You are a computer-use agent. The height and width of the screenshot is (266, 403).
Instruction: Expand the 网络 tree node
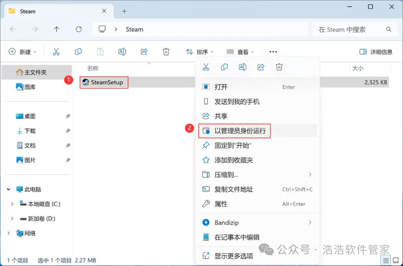point(9,233)
